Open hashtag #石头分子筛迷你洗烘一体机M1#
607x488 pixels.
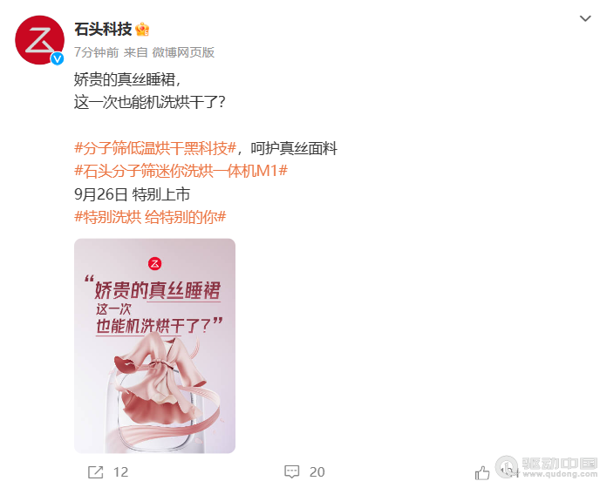click(x=181, y=171)
